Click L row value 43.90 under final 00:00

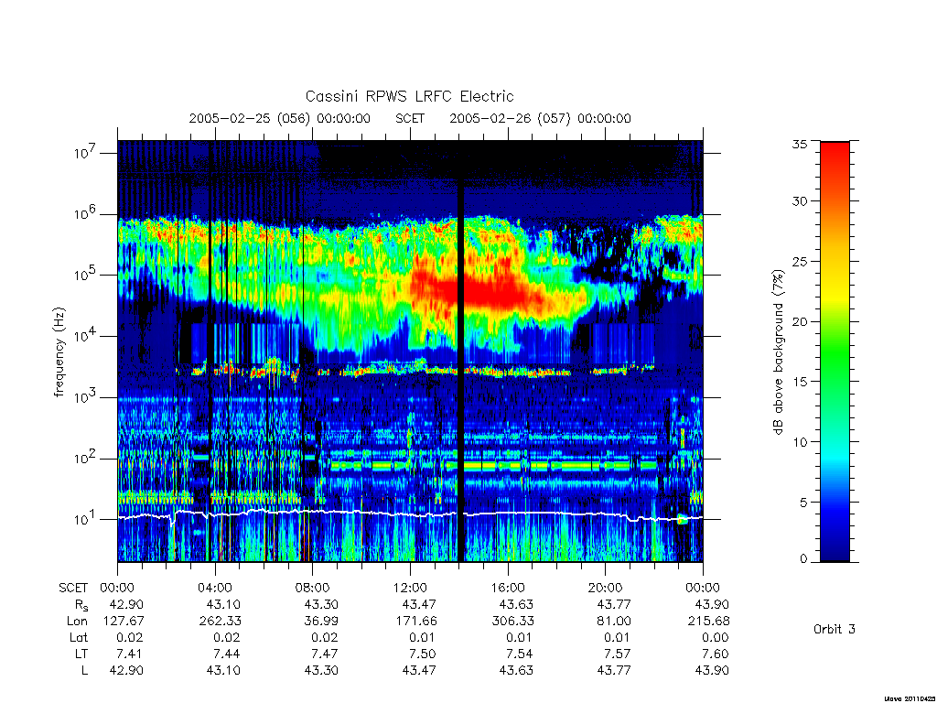pos(712,671)
